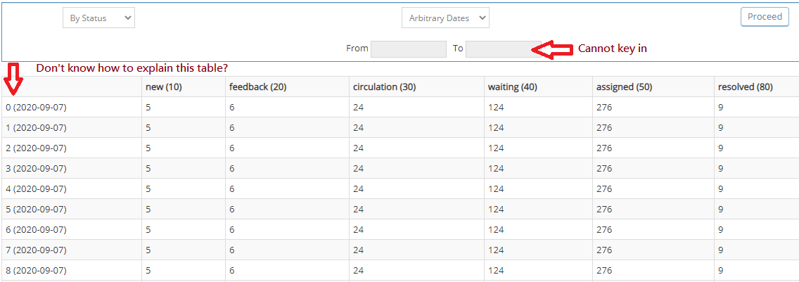
Task: Select the waiting value 124 in row 3
Action: click(x=496, y=169)
